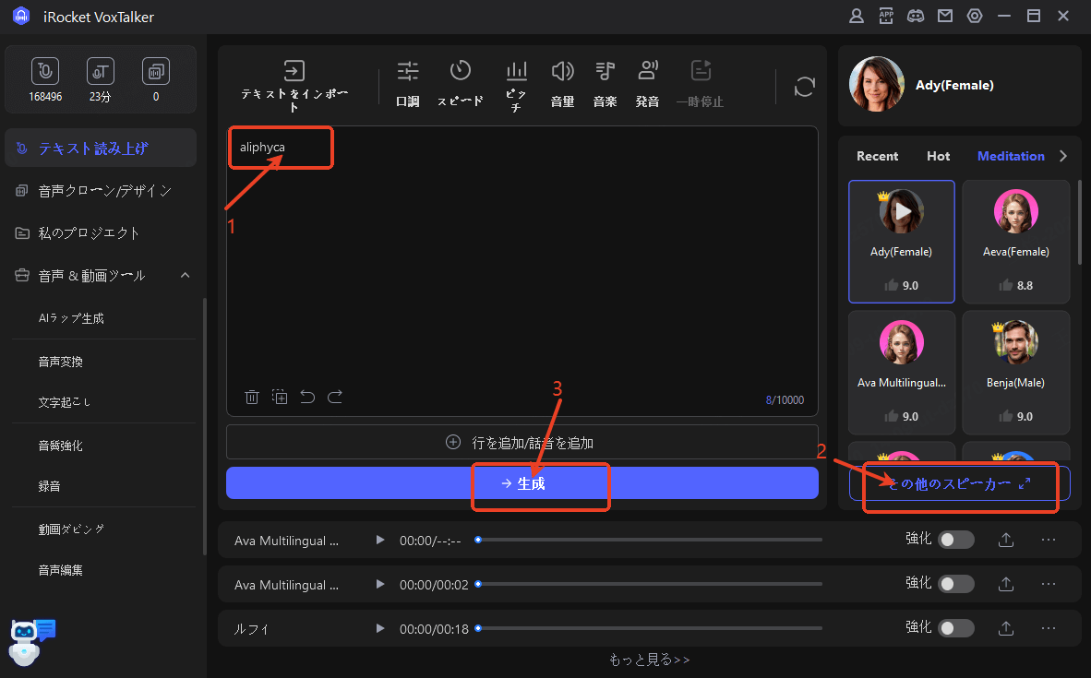The width and height of the screenshot is (1091, 678).
Task: Select the Benja(Male) voice card
Action: click(x=1015, y=372)
